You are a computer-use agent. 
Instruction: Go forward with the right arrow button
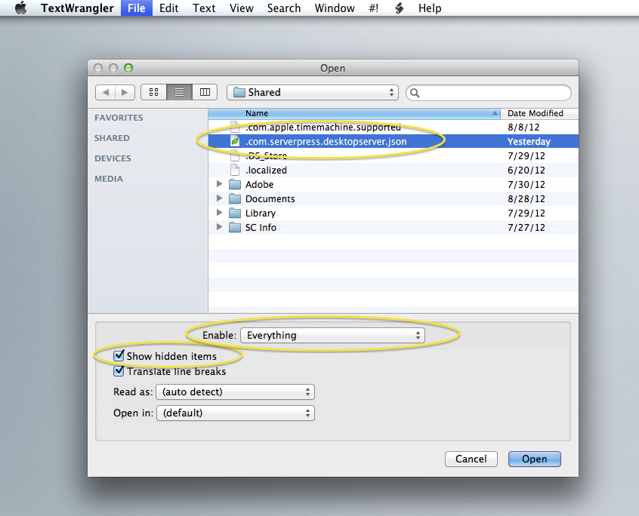(125, 92)
